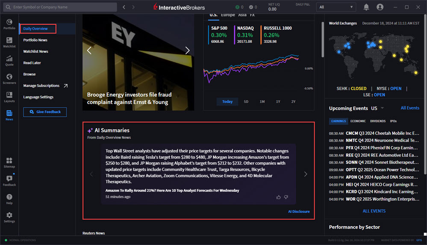427x245 pixels.
Task: Select the IPOs events tab
Action: point(393,121)
